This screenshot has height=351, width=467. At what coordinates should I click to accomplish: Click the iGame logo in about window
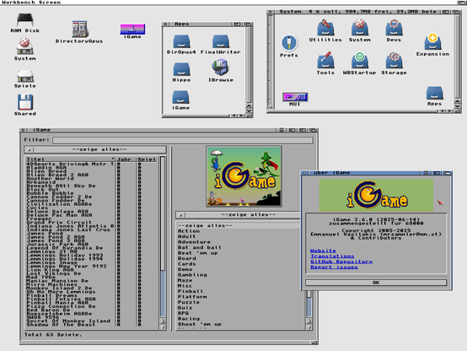(x=376, y=196)
